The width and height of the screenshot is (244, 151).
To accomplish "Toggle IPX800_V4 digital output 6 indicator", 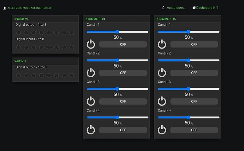I will point(57,33).
